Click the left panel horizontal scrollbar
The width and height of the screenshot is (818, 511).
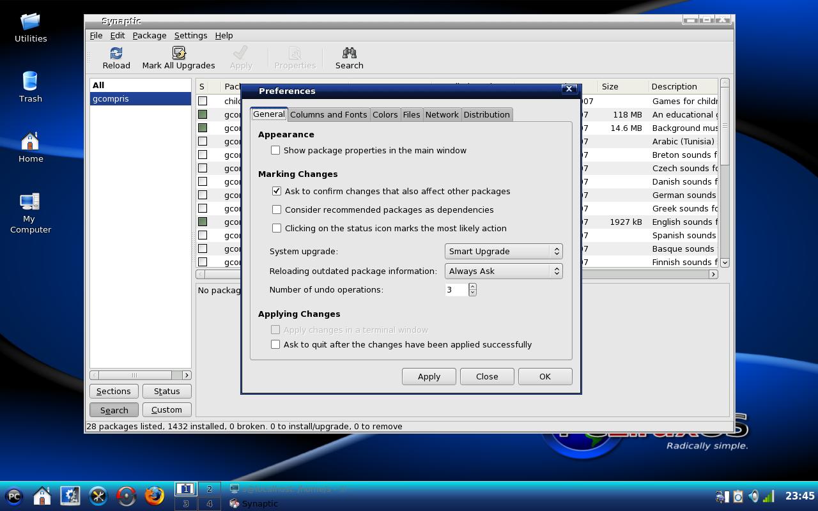[141, 375]
